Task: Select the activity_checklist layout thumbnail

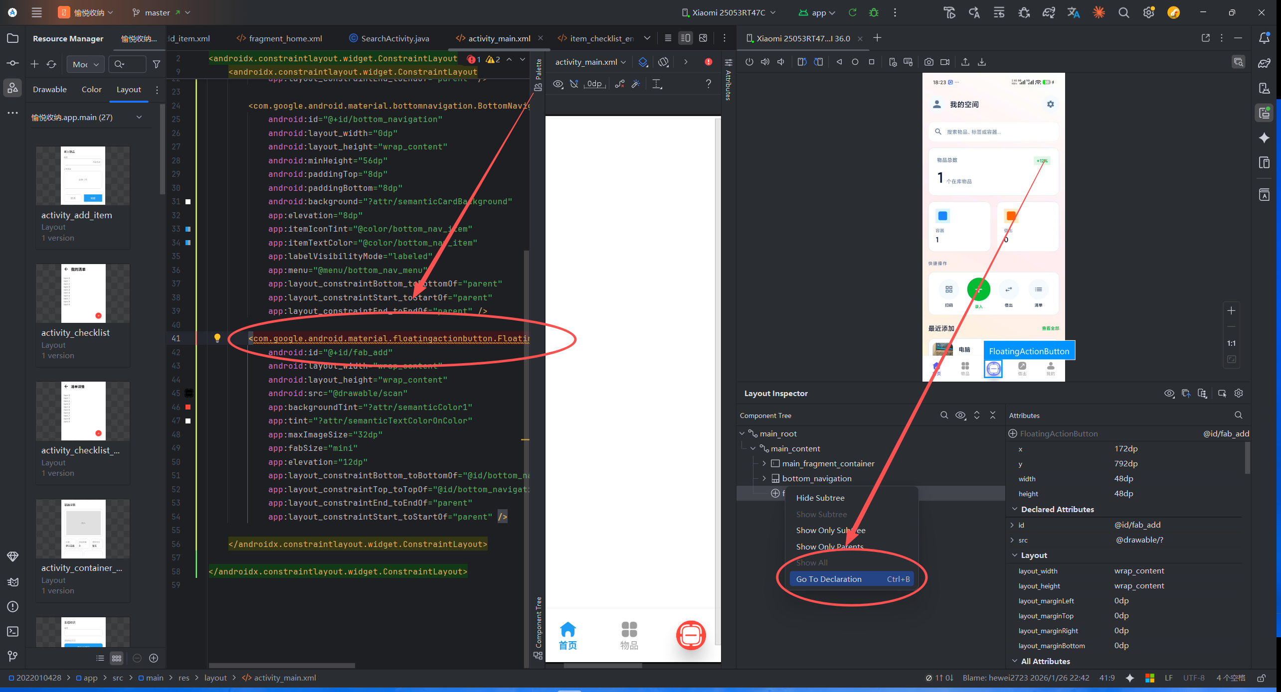Action: (83, 293)
